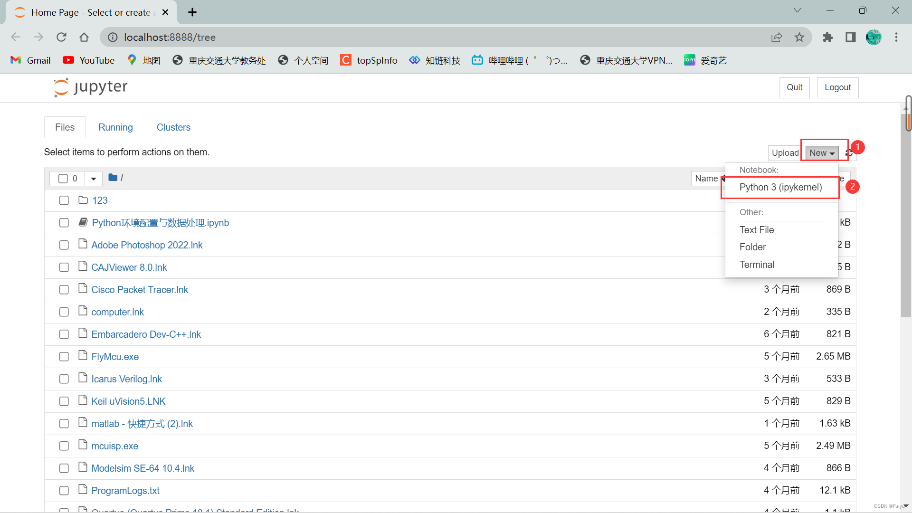Check the box for folder 123

[64, 200]
